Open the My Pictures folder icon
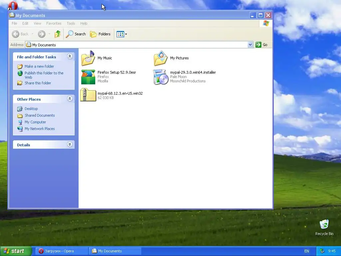The width and height of the screenshot is (341, 256). 161,58
